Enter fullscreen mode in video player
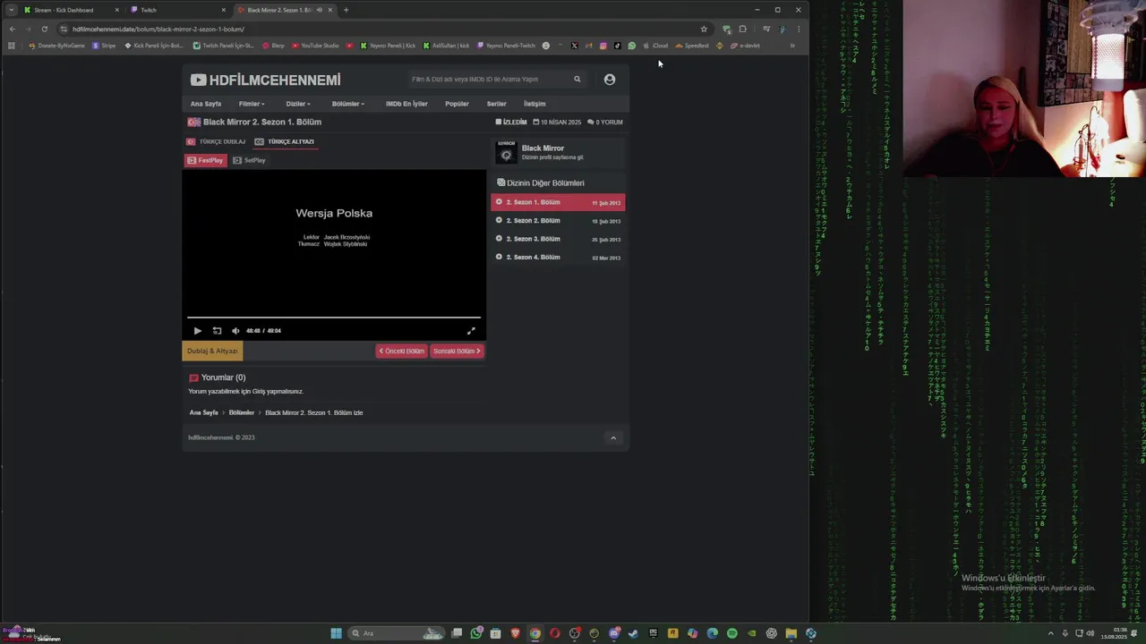This screenshot has width=1146, height=644. pyautogui.click(x=471, y=331)
